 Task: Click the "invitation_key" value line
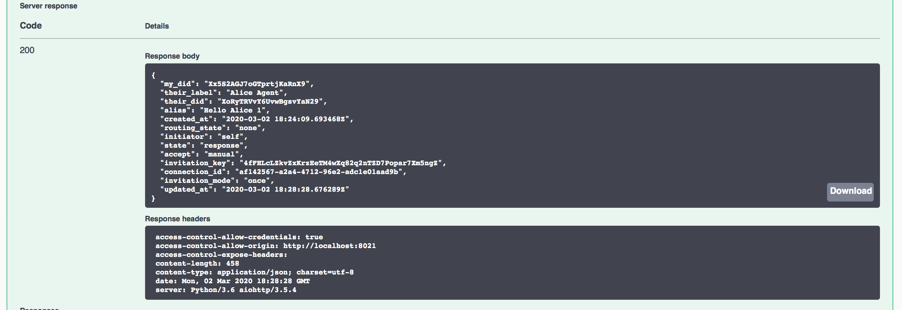pos(303,163)
